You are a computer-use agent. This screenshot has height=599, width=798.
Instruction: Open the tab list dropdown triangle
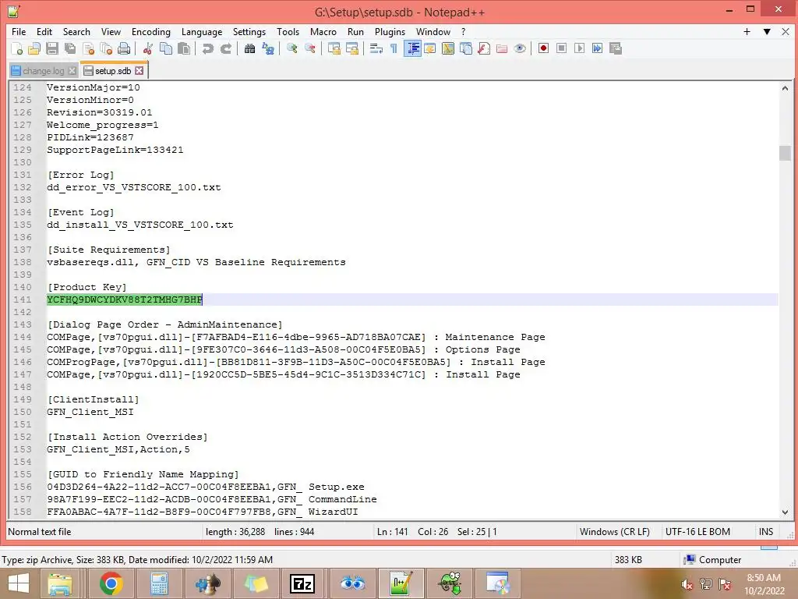[x=767, y=31]
